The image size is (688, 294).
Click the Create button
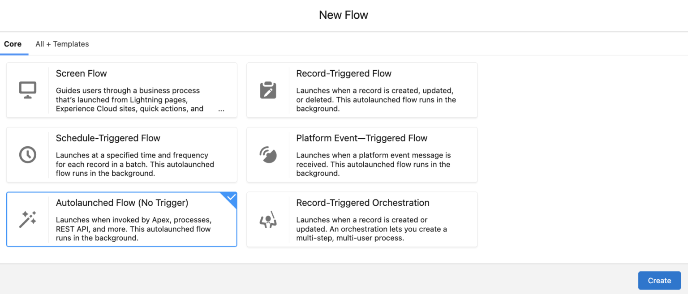pyautogui.click(x=659, y=280)
